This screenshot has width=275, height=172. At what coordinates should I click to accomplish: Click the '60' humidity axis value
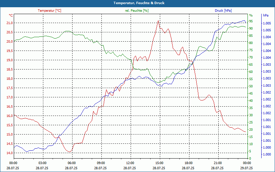tap(251, 72)
